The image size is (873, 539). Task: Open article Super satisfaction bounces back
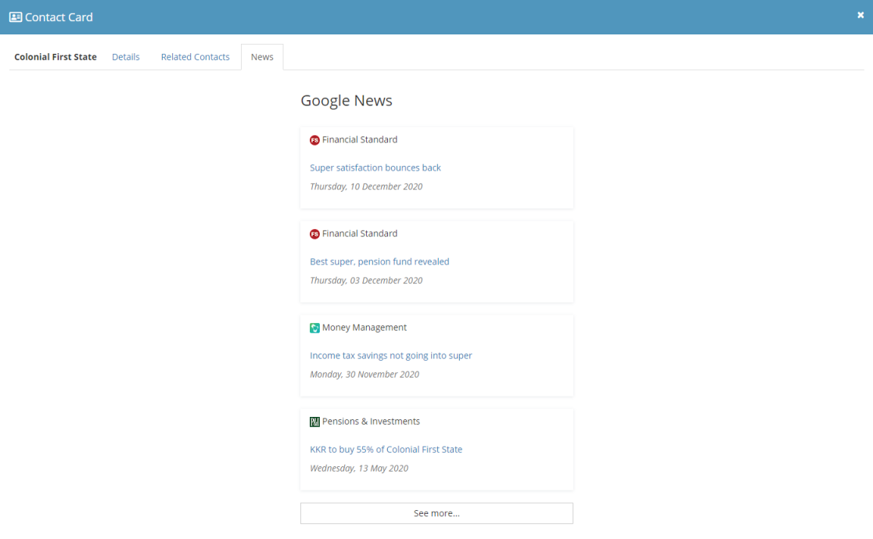click(375, 167)
